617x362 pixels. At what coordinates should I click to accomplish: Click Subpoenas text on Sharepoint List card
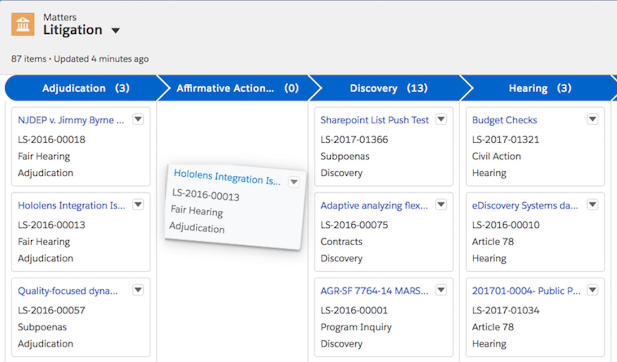tap(345, 157)
